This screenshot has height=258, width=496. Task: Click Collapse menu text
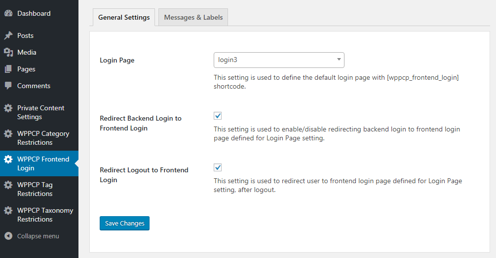coord(38,236)
